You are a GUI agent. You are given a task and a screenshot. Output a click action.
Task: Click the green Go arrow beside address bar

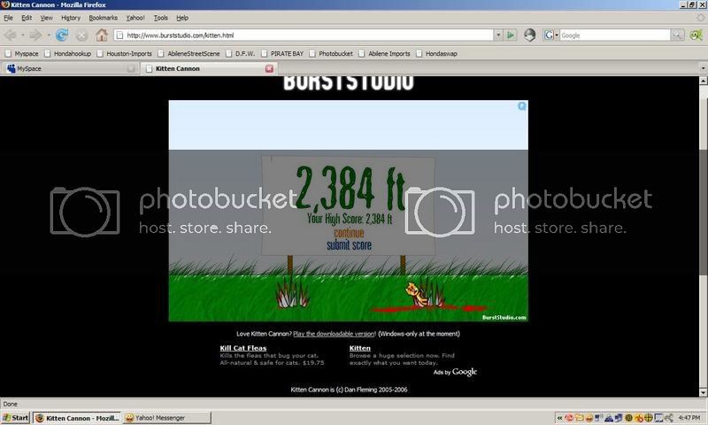(x=511, y=35)
